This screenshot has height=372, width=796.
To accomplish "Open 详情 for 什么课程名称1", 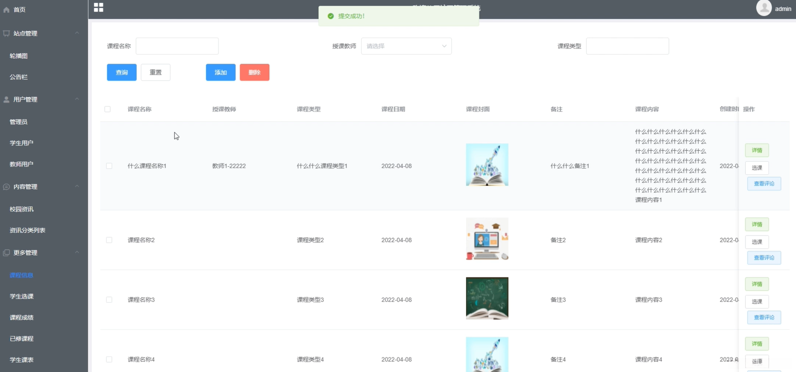I will (757, 150).
